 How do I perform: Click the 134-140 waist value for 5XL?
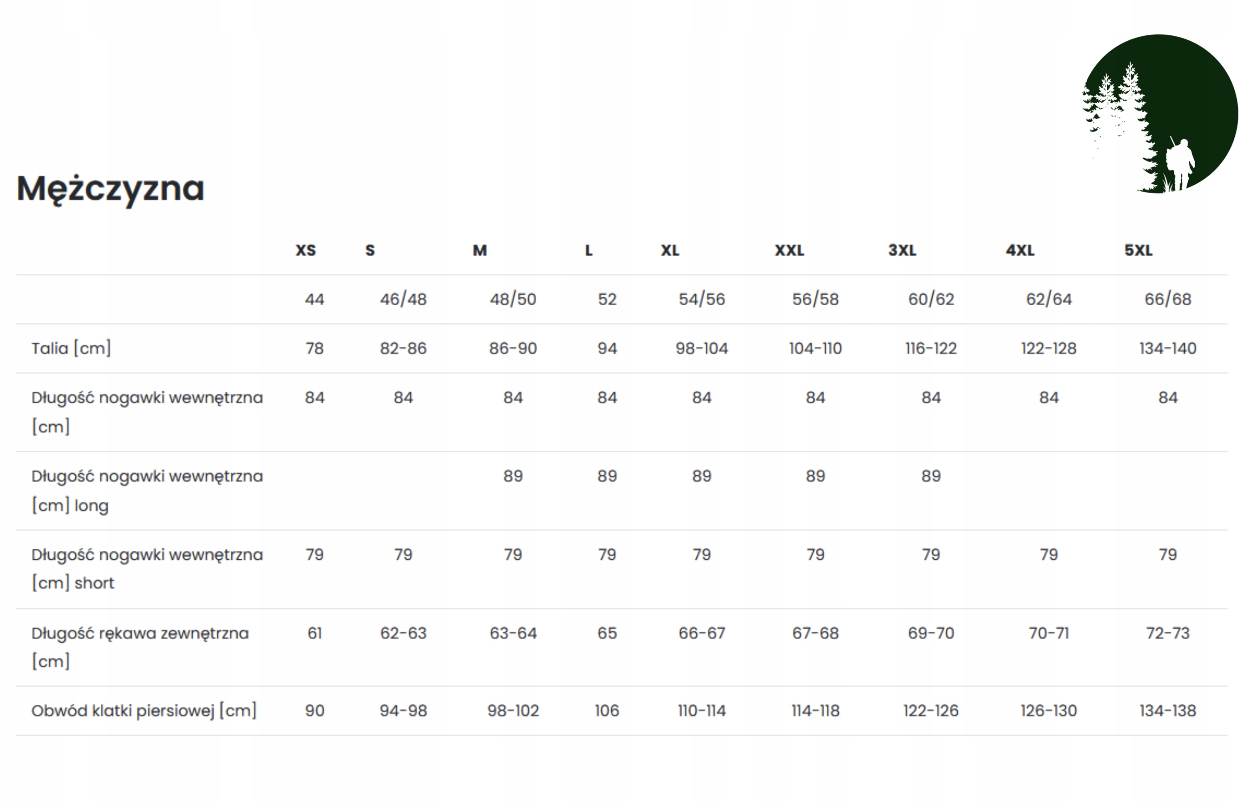[1167, 348]
